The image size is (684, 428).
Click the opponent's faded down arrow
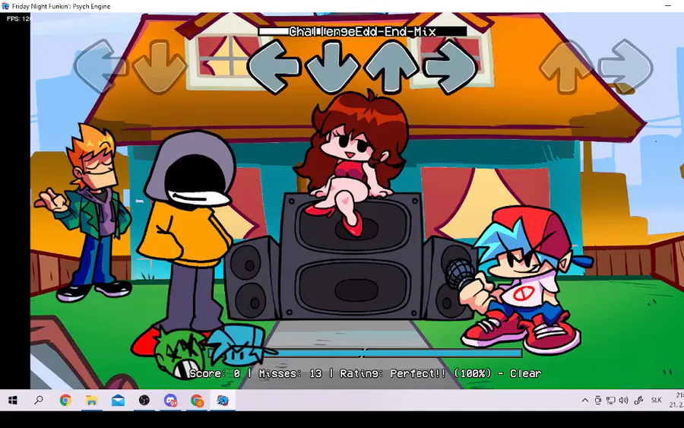[x=160, y=66]
